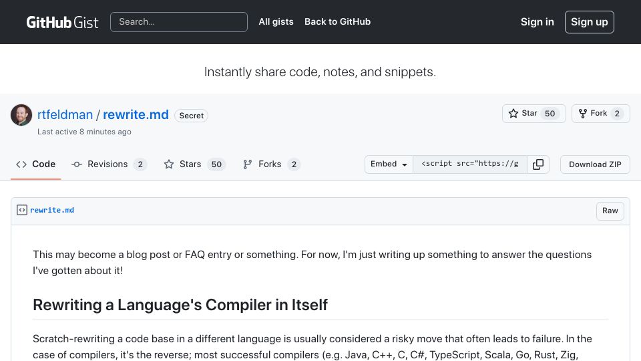Select the embed script URL field
Image resolution: width=641 pixels, height=361 pixels.
(469, 164)
